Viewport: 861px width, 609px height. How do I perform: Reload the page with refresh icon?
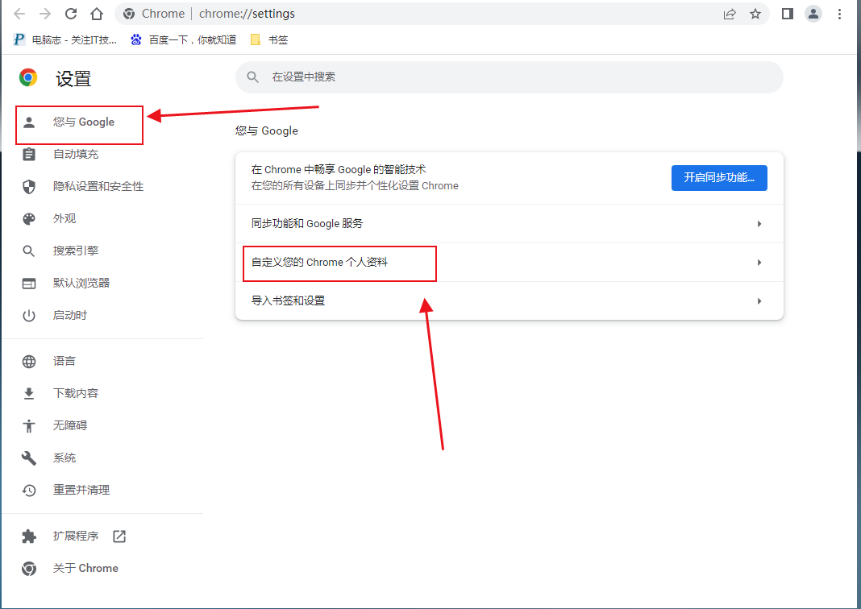click(71, 14)
